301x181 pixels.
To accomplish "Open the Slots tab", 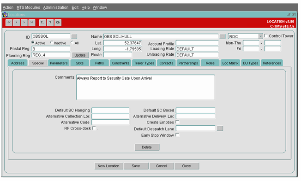I will [x=80, y=63].
